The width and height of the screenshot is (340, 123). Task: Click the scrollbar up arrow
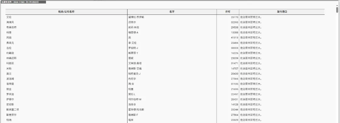pos(337,5)
